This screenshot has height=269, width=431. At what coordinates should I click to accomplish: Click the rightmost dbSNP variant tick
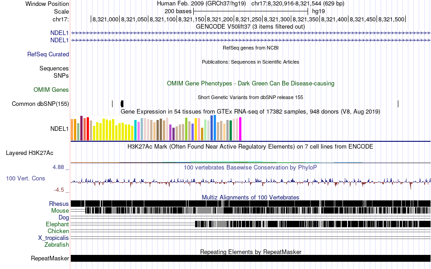tap(398, 104)
